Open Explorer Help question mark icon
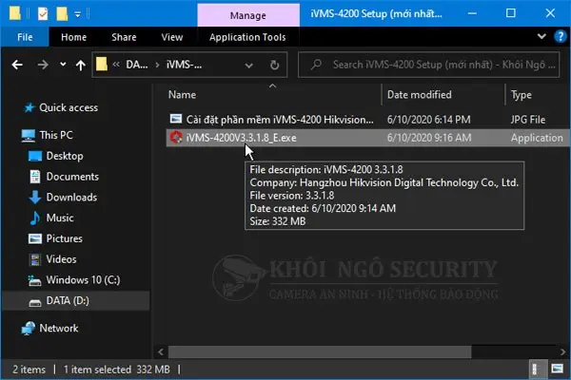The height and width of the screenshot is (380, 571). pyautogui.click(x=561, y=36)
